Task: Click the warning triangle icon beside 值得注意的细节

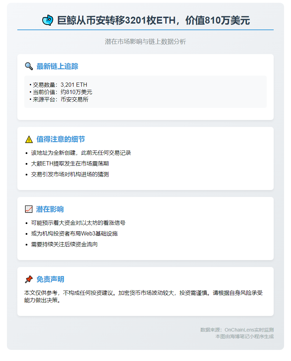Action: tap(29, 139)
